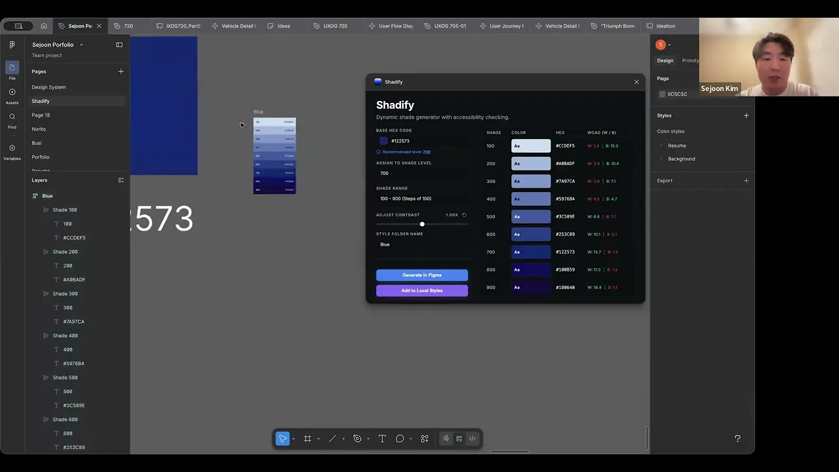
Task: Add a new page with plus icon
Action: coord(121,71)
